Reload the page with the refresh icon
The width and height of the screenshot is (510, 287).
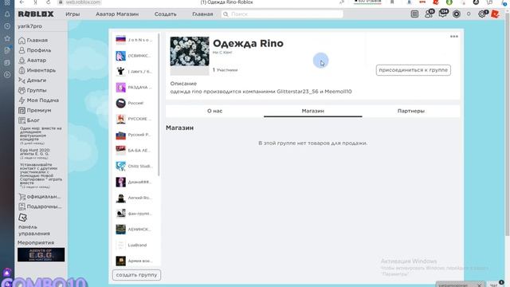pos(49,2)
